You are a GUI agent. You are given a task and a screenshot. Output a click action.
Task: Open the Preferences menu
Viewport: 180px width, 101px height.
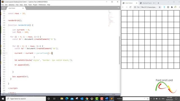[42, 5]
